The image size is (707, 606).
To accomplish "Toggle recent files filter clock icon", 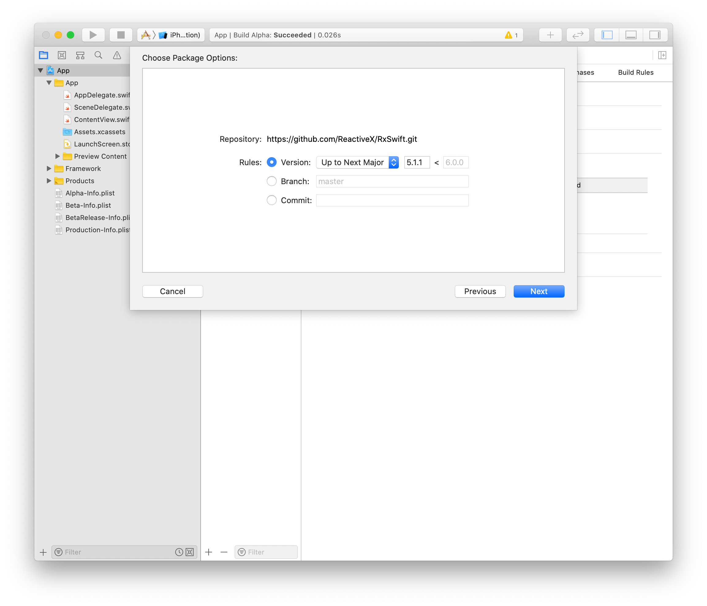I will (179, 552).
